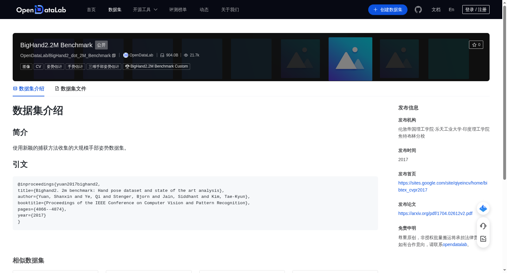Viewport: 507px width, 273px height.
Task: Click the 相似数据集 heading
Action: click(x=29, y=261)
